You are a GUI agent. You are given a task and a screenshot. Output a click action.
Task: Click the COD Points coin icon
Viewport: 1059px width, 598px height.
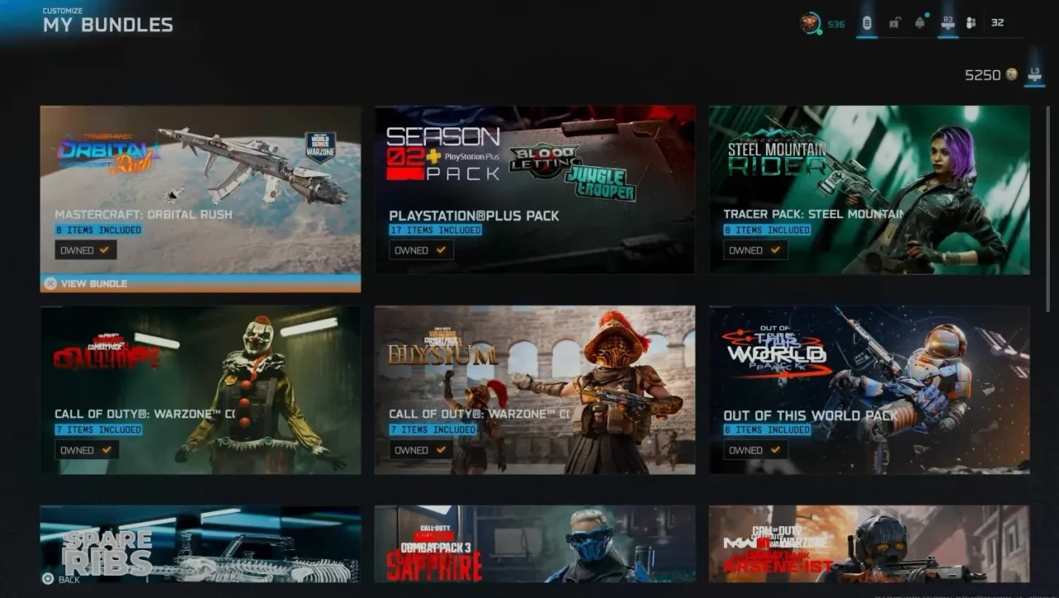1011,74
